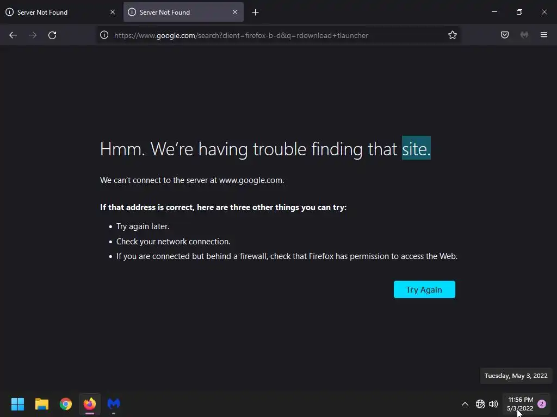
Task: Click the 'We can't connect to the server' text
Action: [192, 180]
